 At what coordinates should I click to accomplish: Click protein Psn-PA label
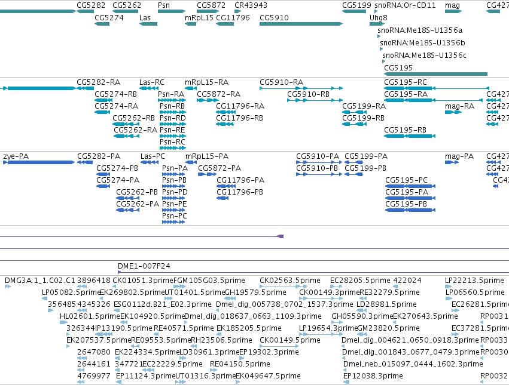pyautogui.click(x=175, y=168)
